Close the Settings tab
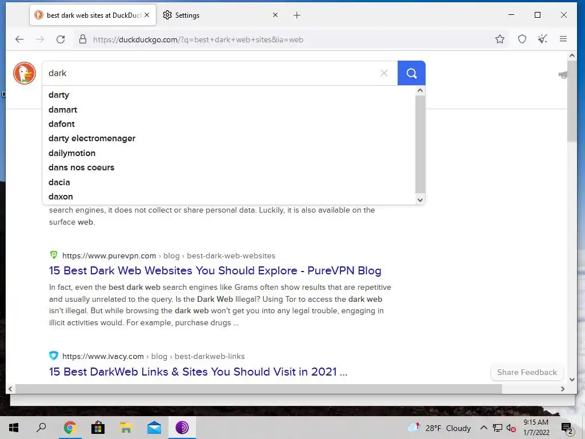Image resolution: width=585 pixels, height=439 pixels. click(275, 15)
